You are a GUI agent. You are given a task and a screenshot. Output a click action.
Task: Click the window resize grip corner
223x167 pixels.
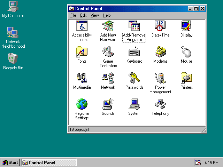tap(203, 130)
